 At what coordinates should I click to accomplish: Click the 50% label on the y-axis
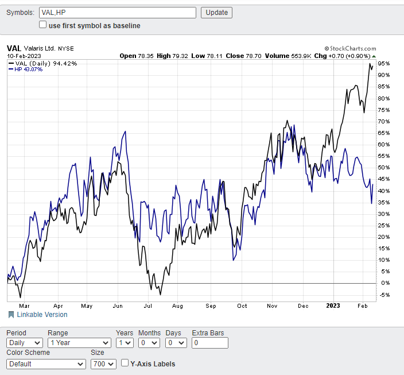coord(384,167)
